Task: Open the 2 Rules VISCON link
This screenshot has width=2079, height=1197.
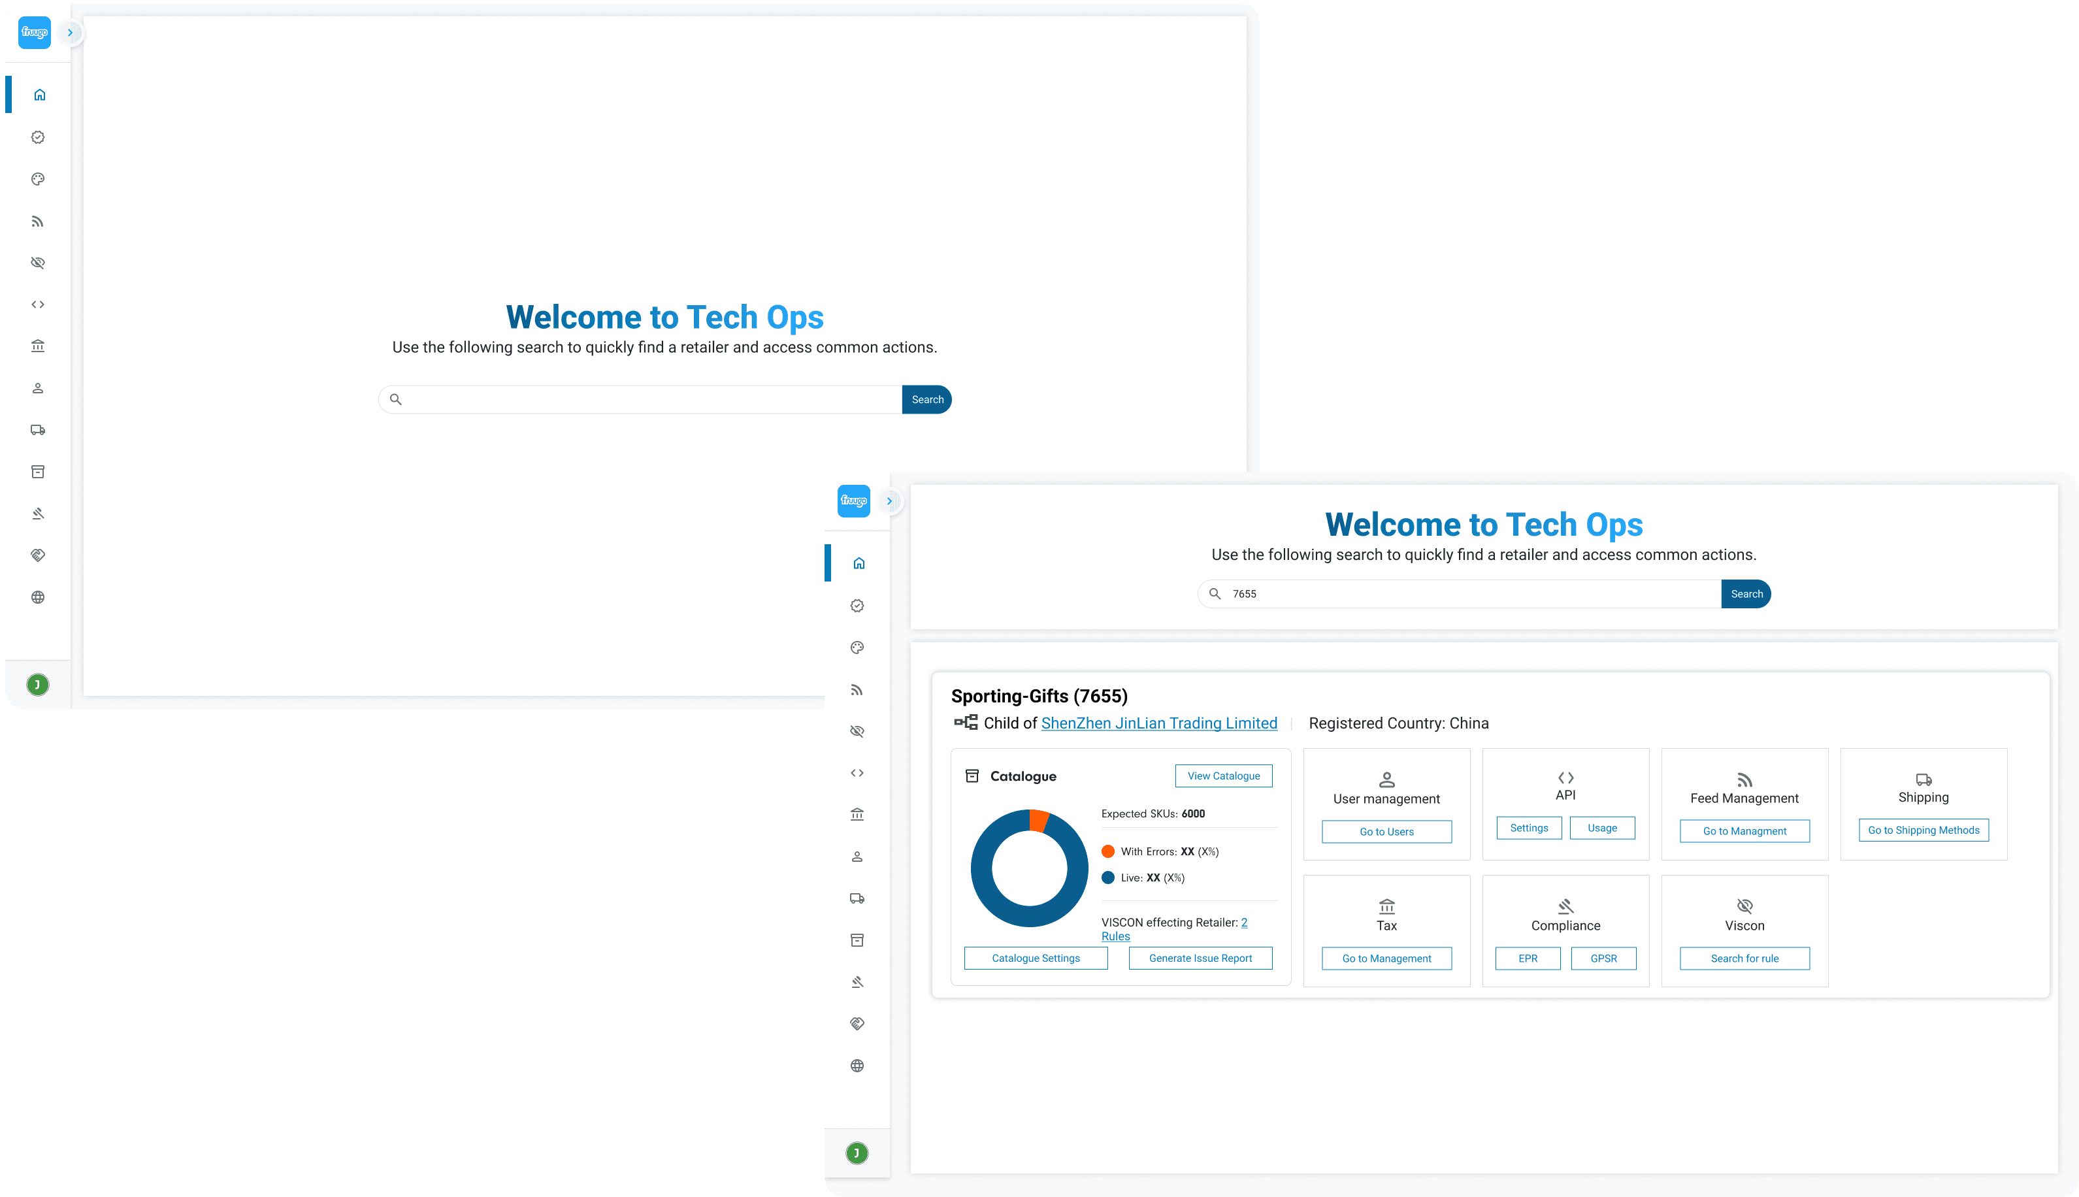Action: 1115,936
